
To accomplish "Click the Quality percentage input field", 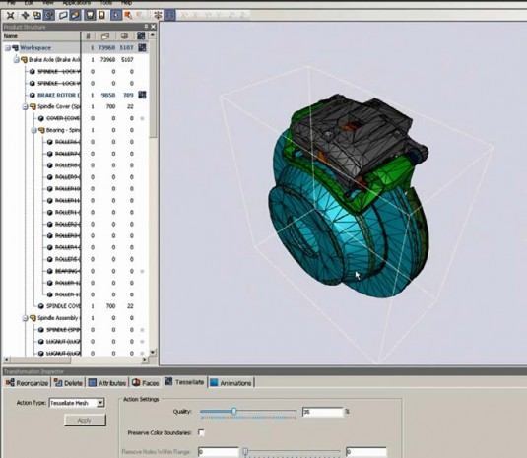I will [323, 412].
